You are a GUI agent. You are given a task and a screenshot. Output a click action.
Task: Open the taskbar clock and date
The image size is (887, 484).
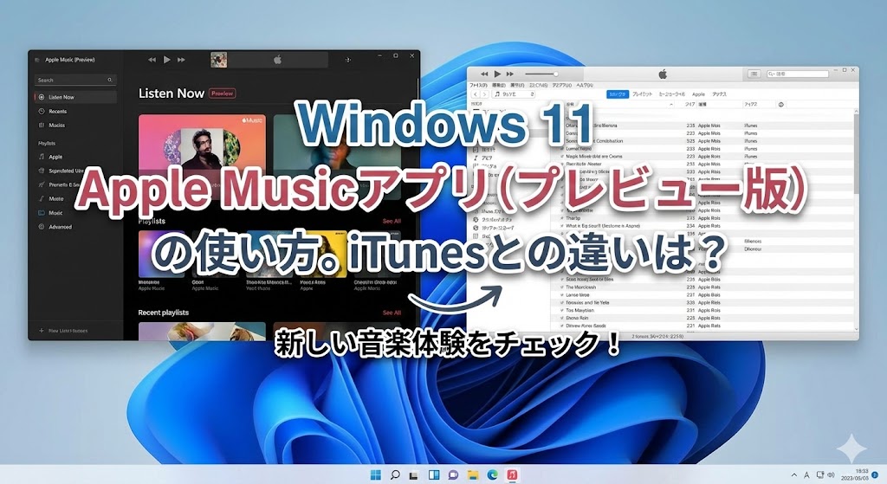pyautogui.click(x=855, y=474)
